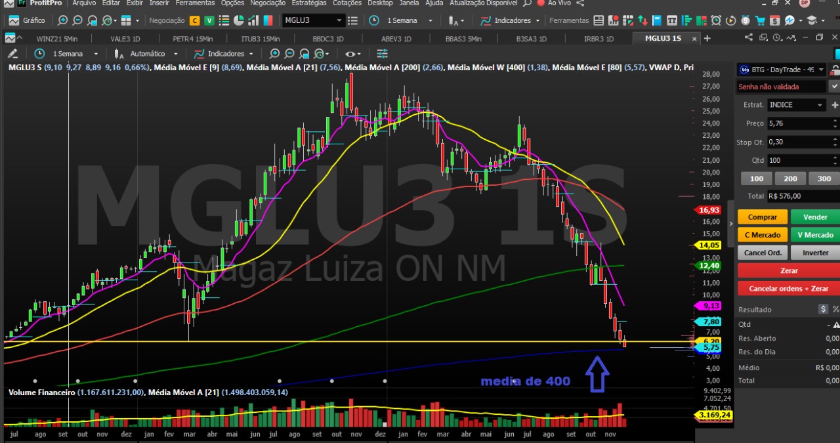The height and width of the screenshot is (443, 840).
Task: Click the Comprar button
Action: click(x=762, y=217)
